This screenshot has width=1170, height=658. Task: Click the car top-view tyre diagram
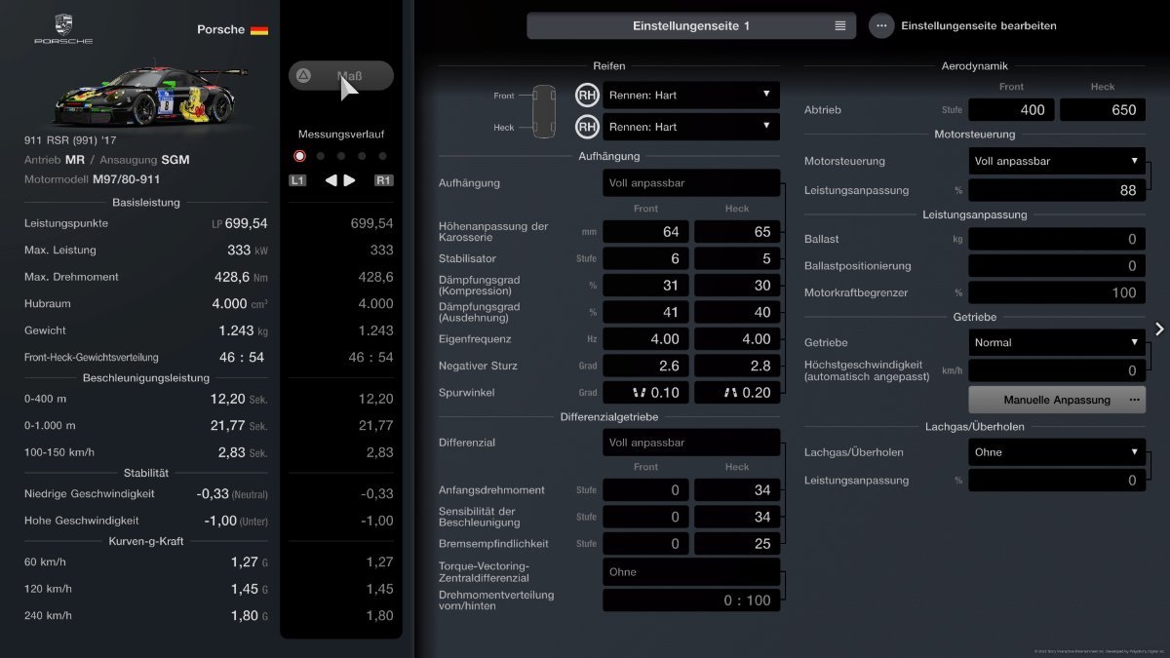click(x=542, y=111)
